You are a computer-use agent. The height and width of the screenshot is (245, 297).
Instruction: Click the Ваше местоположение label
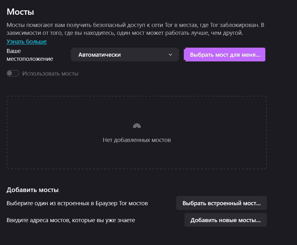pyautogui.click(x=30, y=55)
